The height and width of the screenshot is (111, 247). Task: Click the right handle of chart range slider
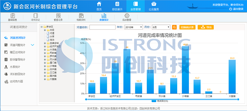pos(238,99)
